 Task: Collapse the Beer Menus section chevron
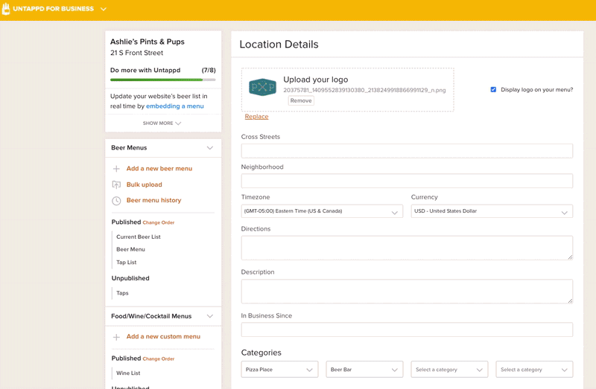[x=210, y=147]
